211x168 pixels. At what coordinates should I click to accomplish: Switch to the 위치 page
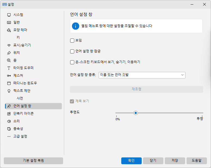tap(33, 53)
